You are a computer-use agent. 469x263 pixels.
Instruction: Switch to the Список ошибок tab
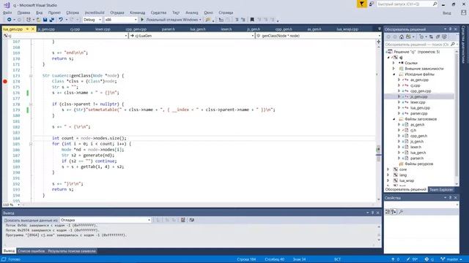(x=31, y=251)
